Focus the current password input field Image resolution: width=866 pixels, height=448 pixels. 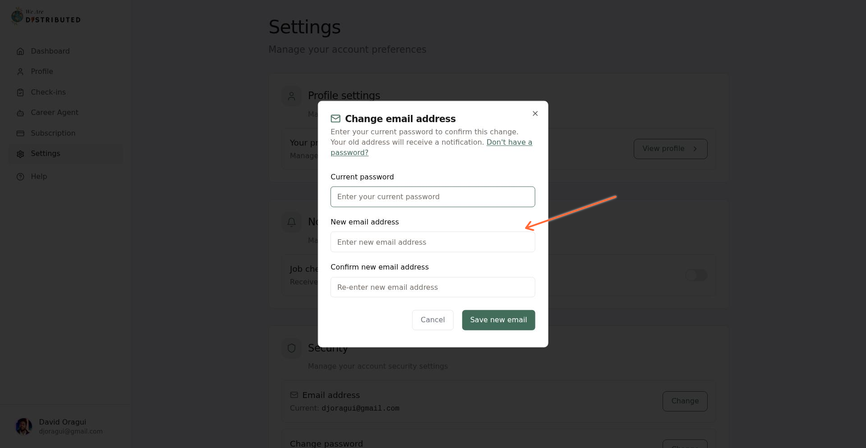coord(433,197)
